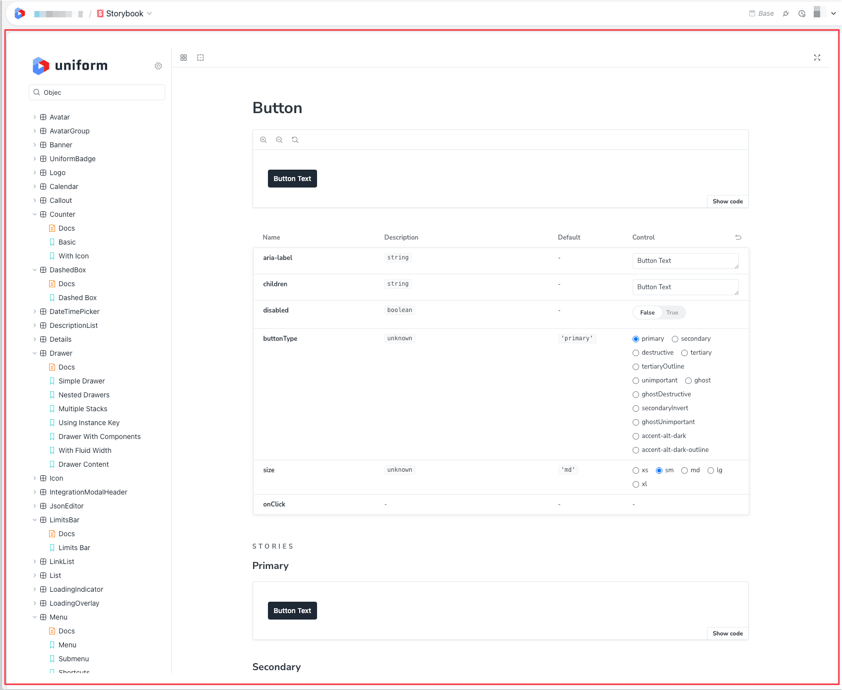Image resolution: width=842 pixels, height=690 pixels.
Task: Focus the sidebar search field
Action: pos(97,92)
